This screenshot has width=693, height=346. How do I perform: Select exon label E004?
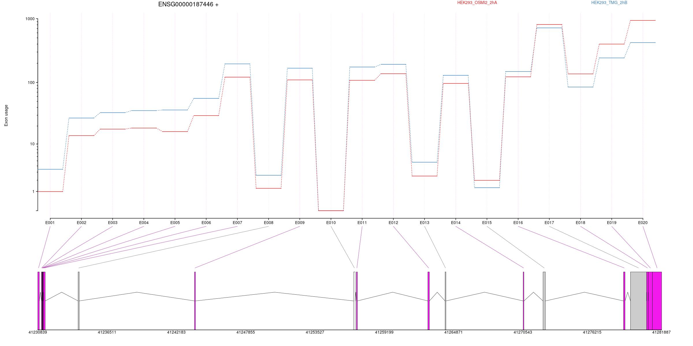coord(144,223)
